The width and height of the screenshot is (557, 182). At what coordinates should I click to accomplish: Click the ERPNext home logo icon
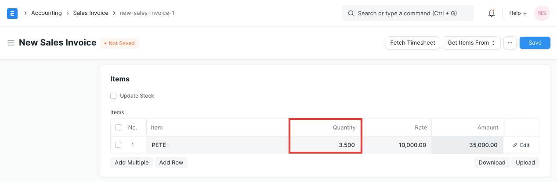(12, 13)
